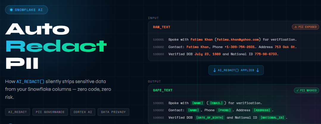This screenshot has height=124, width=321.
Task: Click the phone number +1-309-754-2031
Action: [x=240, y=47]
